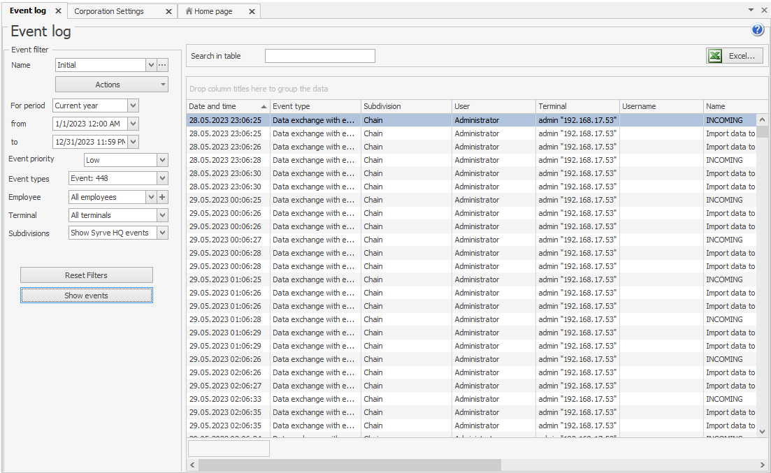Viewport: 771px width, 473px height.
Task: Open the Terminal filter dropdown
Action: pyautogui.click(x=163, y=215)
